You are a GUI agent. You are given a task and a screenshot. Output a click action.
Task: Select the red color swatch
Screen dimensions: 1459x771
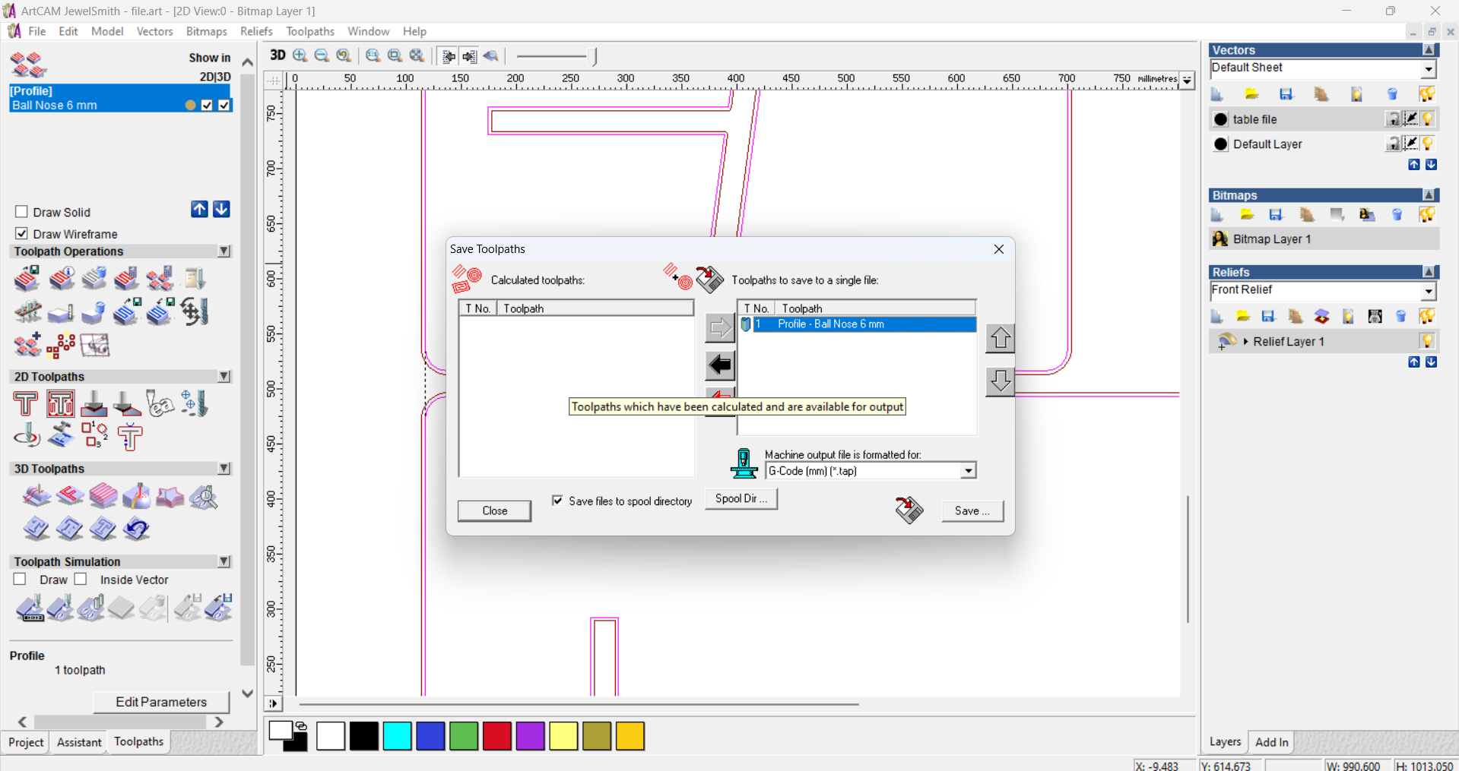(496, 736)
